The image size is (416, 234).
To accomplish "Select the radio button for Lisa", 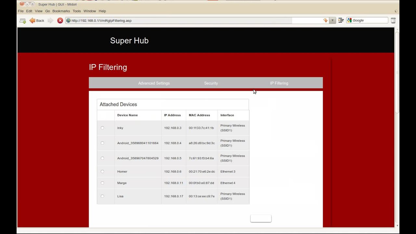I will (x=102, y=196).
